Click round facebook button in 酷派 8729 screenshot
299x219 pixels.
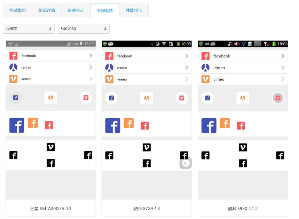tap(112, 98)
